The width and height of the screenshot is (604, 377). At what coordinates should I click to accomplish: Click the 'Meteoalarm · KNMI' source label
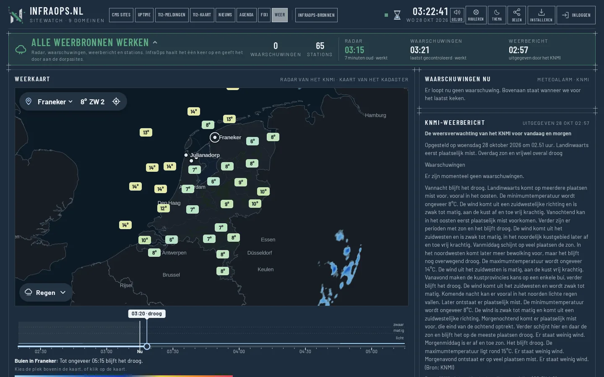coord(563,80)
